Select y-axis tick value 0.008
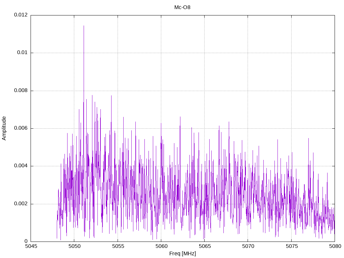The width and height of the screenshot is (344, 258). coord(21,91)
